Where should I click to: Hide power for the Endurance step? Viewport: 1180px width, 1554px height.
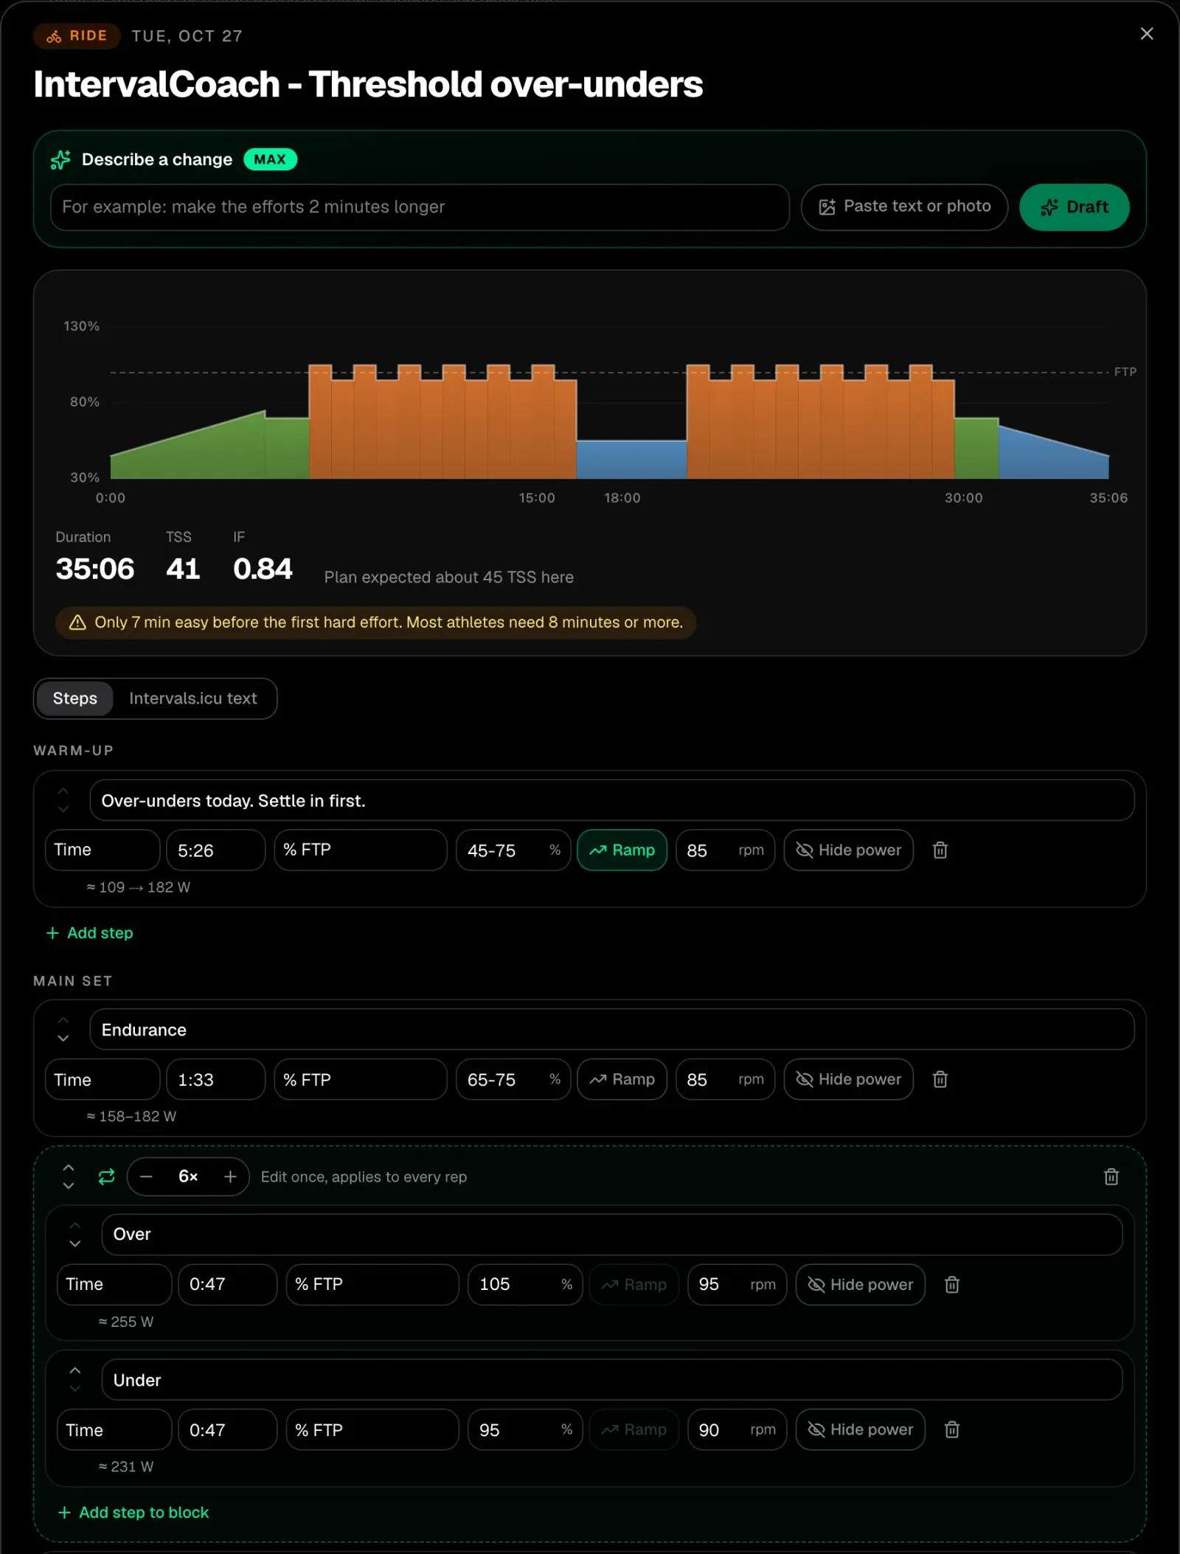click(x=848, y=1079)
